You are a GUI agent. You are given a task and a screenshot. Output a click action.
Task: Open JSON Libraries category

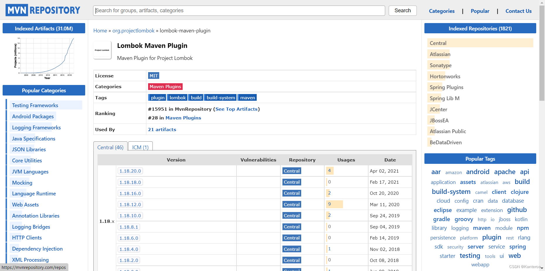29,150
